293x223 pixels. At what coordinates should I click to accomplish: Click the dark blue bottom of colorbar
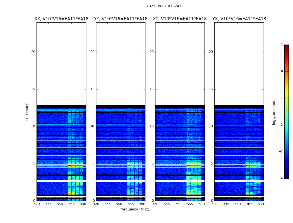[286, 176]
